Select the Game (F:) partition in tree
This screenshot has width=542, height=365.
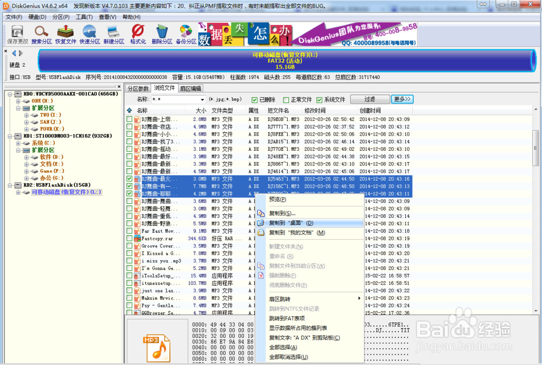(52, 171)
